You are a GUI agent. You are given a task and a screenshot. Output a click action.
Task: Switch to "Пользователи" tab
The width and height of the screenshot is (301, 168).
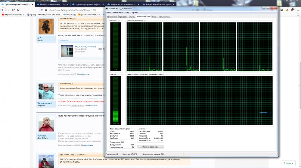coord(164,17)
